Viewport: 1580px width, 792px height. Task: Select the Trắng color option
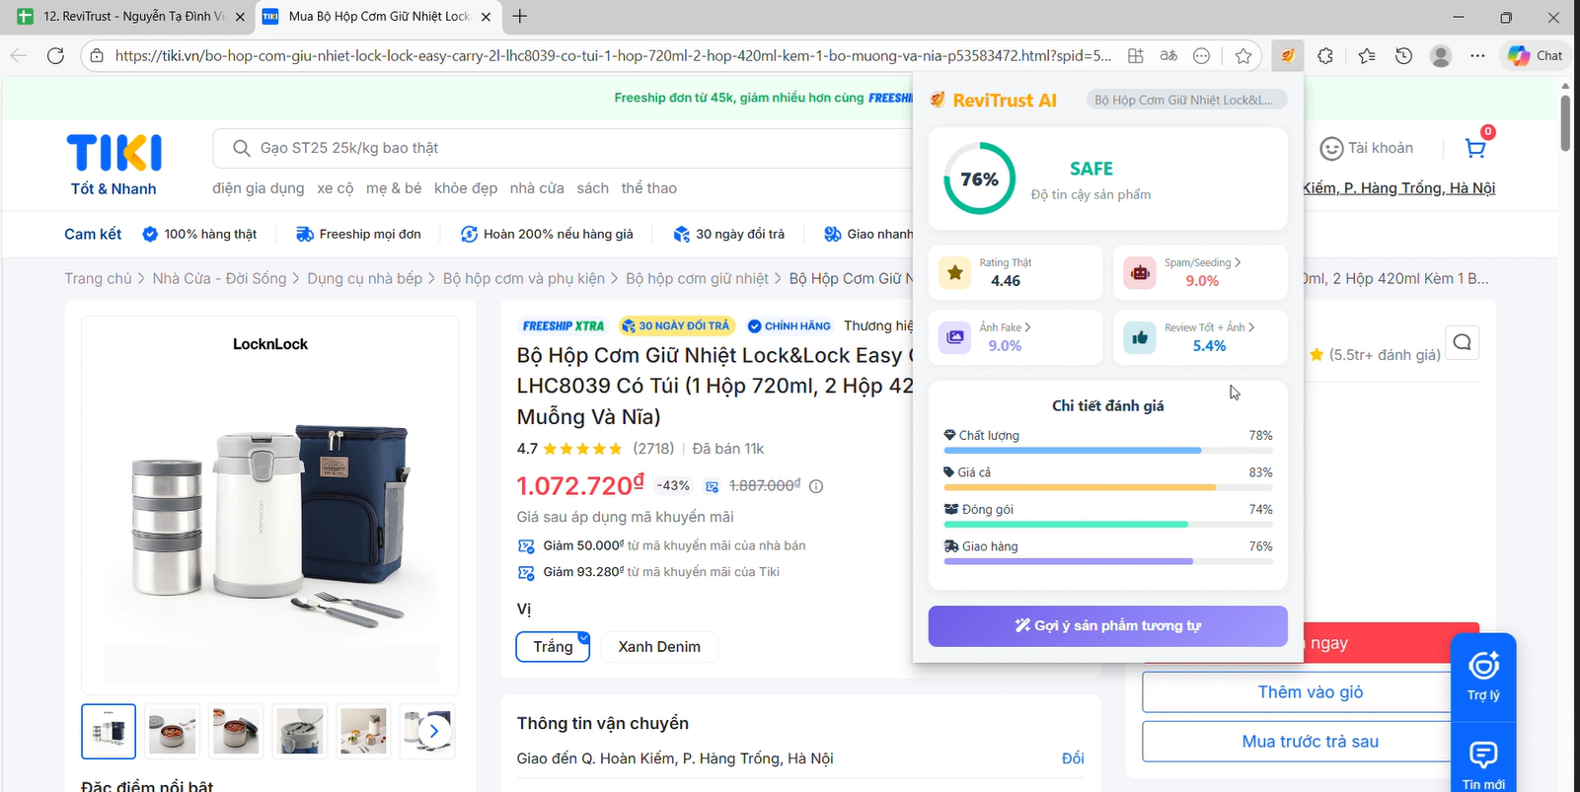point(553,647)
